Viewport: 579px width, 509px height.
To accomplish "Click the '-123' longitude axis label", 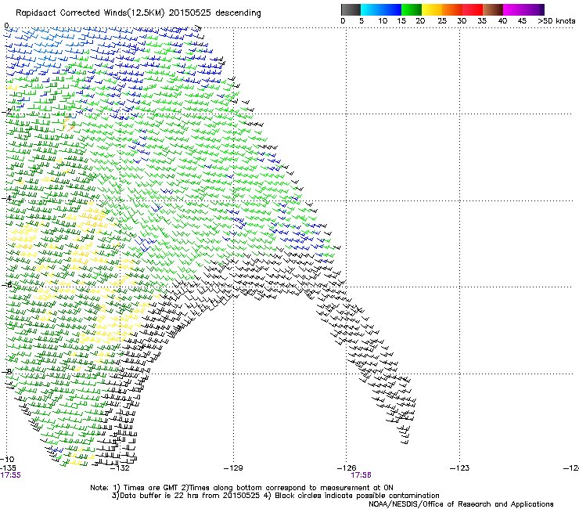I will click(460, 468).
